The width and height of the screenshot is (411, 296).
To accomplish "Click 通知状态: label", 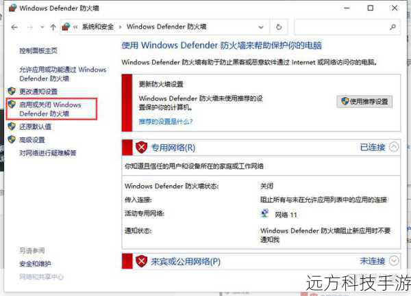I will pyautogui.click(x=138, y=231).
